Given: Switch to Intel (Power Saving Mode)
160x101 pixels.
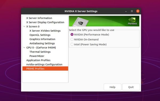Looking at the screenshot, I should 72,44.
